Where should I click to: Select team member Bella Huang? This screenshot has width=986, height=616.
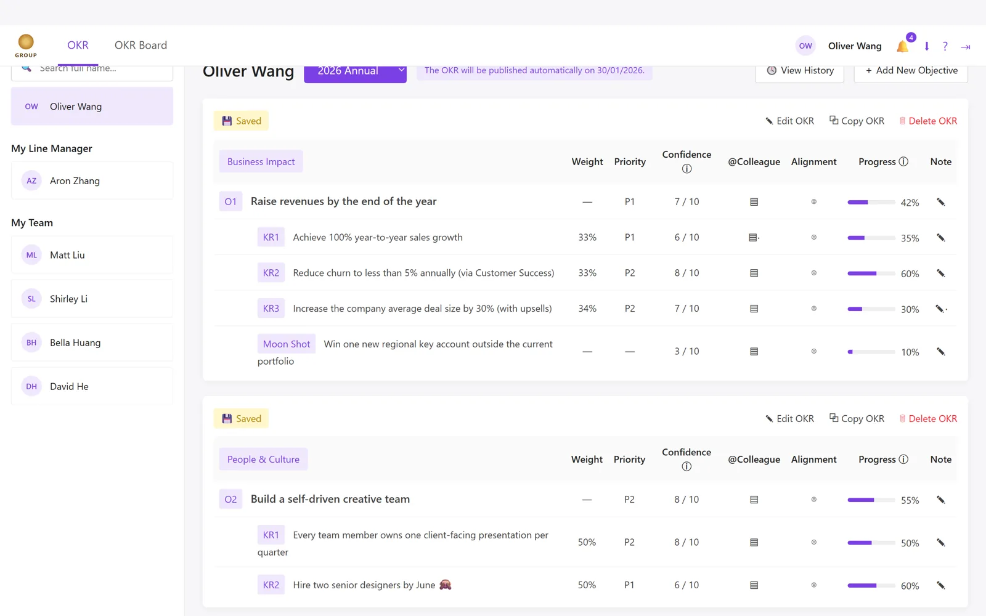point(92,342)
